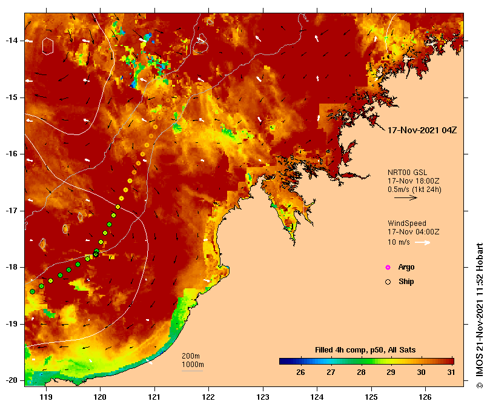Click the '17-Nov 18:00Z' timestamp text

414,181
